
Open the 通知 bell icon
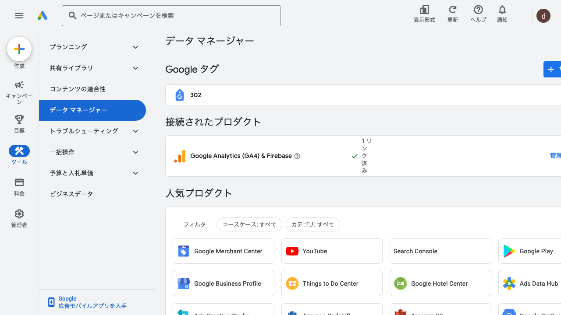502,10
